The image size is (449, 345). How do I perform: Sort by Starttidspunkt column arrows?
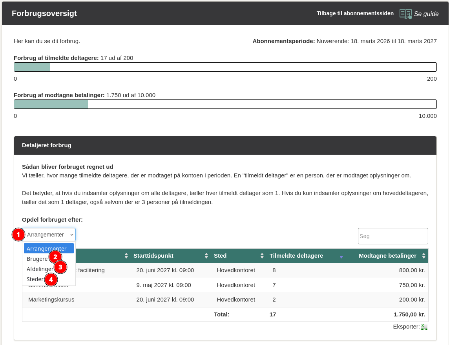click(x=206, y=256)
